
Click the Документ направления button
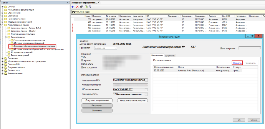tap(97, 100)
